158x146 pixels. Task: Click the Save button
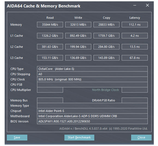[17, 138]
